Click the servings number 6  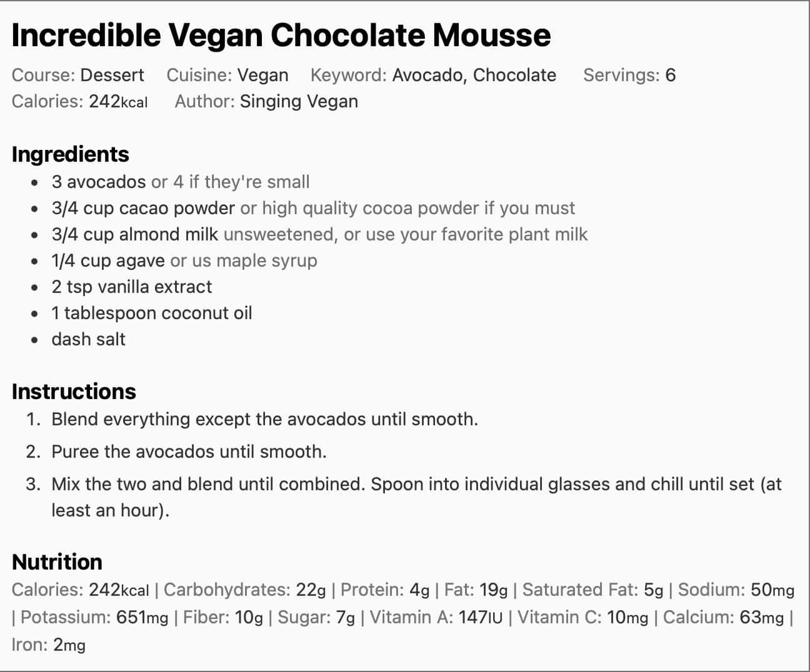point(670,75)
